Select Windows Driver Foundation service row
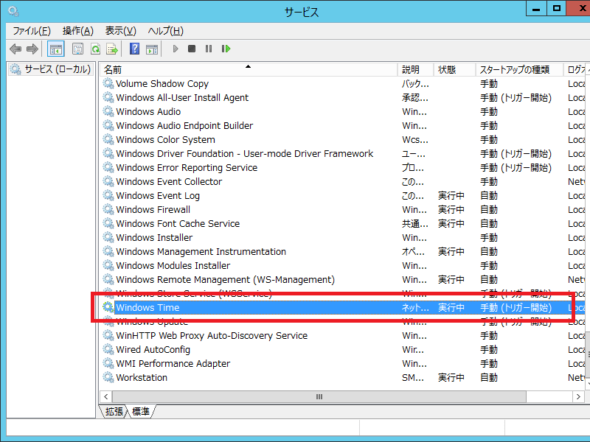The height and width of the screenshot is (442, 590). click(245, 154)
